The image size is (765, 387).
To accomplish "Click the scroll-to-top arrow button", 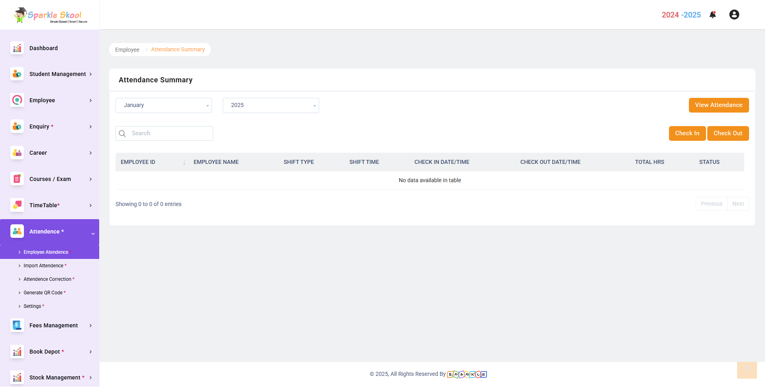I will 747,370.
